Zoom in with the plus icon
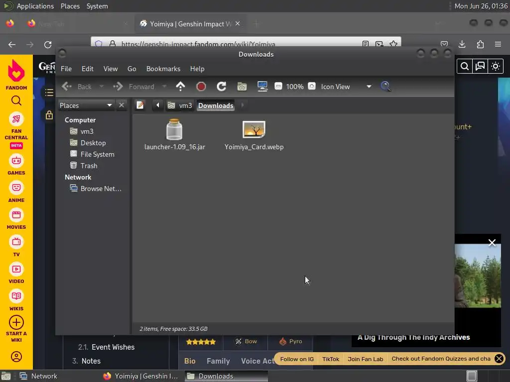The width and height of the screenshot is (510, 382). click(x=312, y=87)
